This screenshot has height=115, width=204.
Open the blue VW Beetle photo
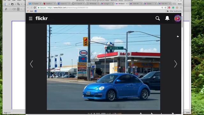[x=103, y=67]
